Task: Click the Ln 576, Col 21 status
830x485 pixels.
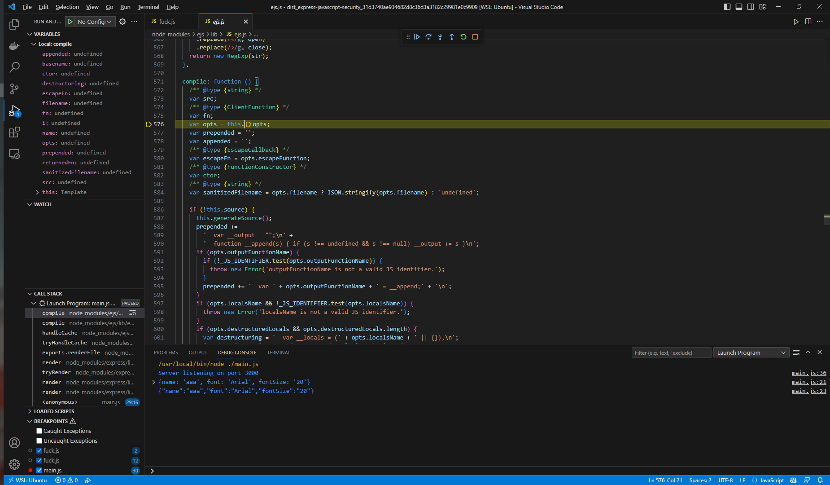Action: 665,480
